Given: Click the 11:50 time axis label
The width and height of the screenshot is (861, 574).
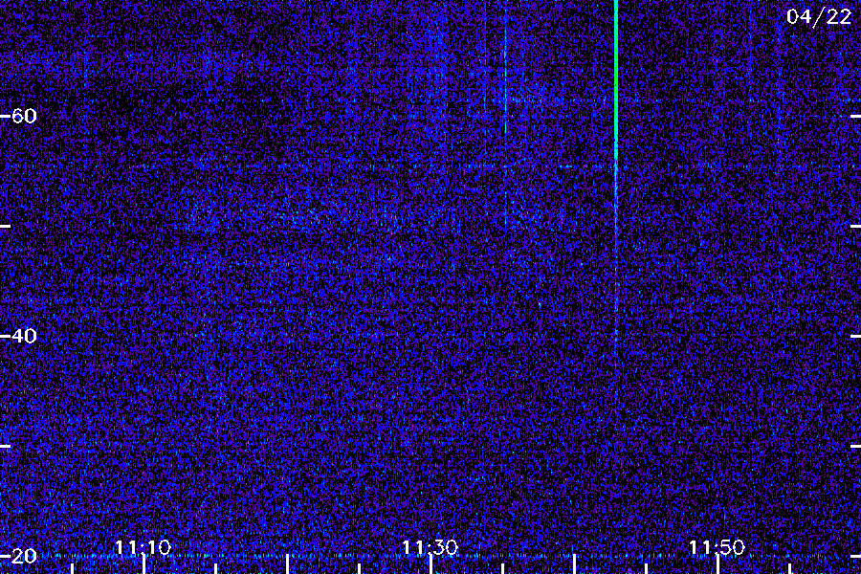Looking at the screenshot, I should coord(717,547).
